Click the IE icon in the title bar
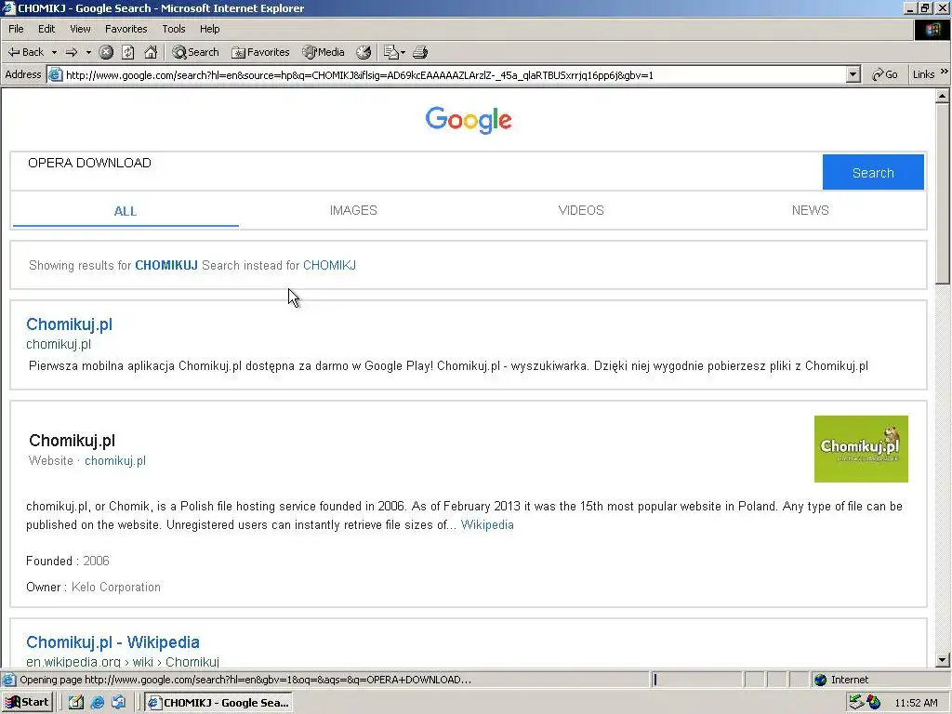This screenshot has height=714, width=952. 8,7
